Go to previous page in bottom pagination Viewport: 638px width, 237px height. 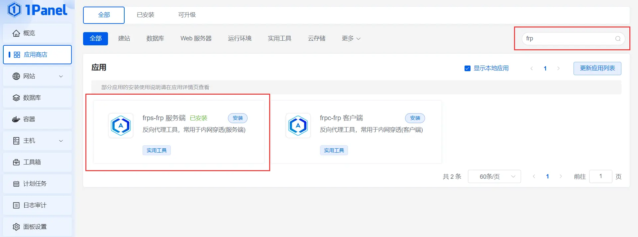tap(534, 176)
